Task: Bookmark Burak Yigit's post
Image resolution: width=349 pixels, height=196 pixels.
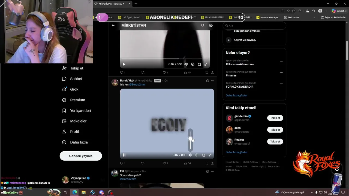Action: point(207,163)
